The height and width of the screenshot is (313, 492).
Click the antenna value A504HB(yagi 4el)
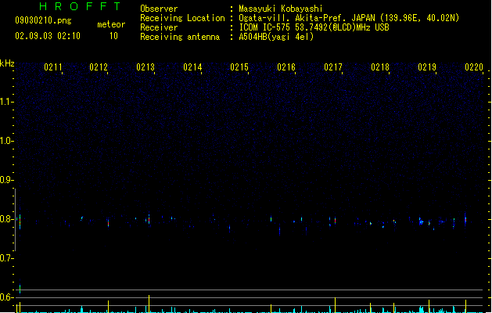276,37
